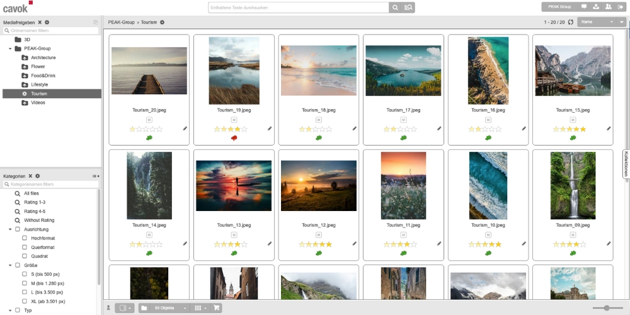Screen dimensions: 630x315
Task: Click the search magnifier button in top bar
Action: (x=395, y=7)
